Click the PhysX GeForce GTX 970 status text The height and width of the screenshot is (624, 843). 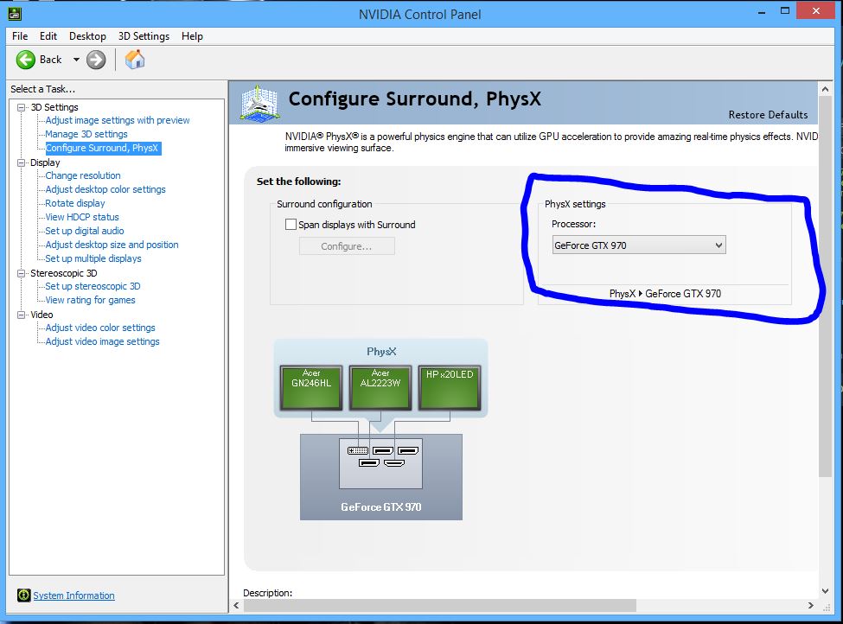coord(665,294)
